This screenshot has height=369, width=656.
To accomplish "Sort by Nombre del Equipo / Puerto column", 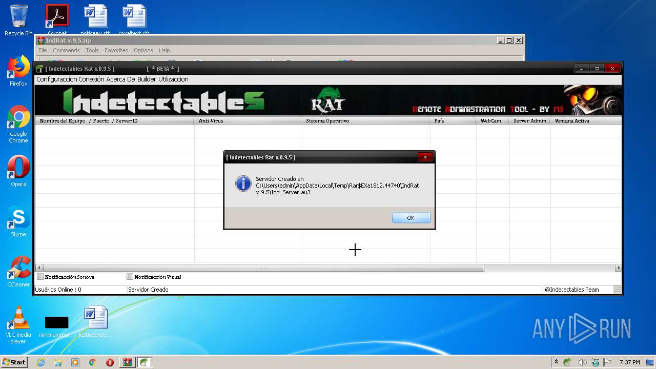I will 114,121.
